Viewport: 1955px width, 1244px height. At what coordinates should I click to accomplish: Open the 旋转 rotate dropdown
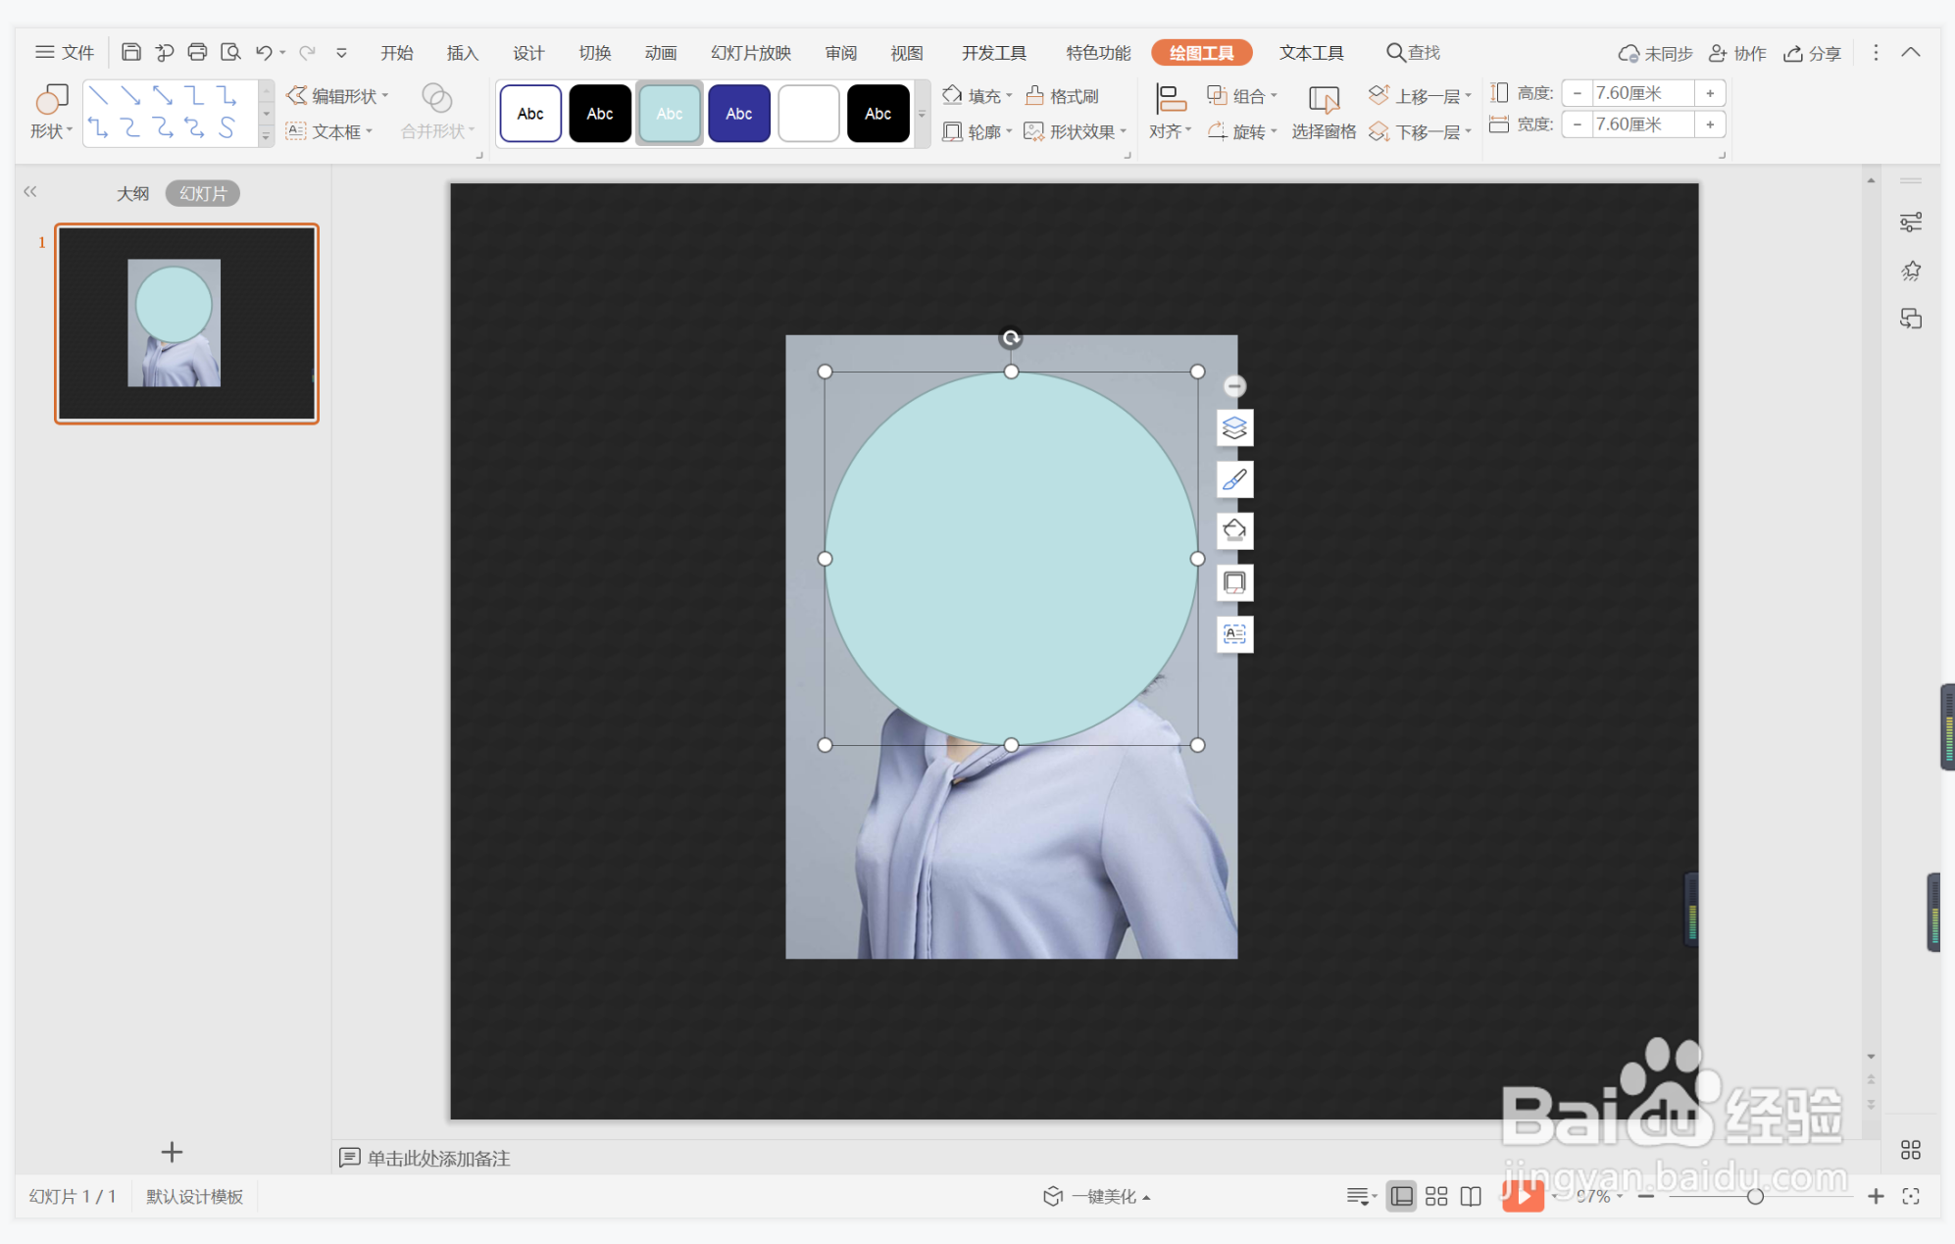[1241, 131]
